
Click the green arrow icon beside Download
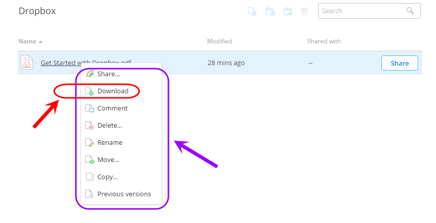coord(90,91)
